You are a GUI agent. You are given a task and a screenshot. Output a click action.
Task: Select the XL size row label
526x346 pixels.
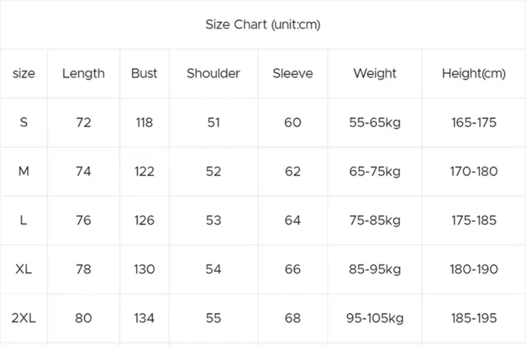click(x=23, y=269)
